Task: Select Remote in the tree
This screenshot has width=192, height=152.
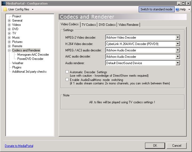Action: (17, 46)
